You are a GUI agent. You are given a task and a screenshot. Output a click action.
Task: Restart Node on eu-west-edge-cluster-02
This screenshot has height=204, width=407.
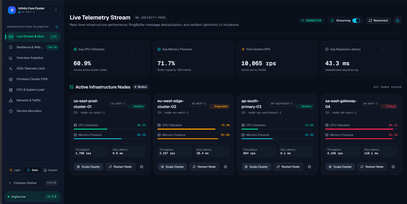click(x=204, y=167)
